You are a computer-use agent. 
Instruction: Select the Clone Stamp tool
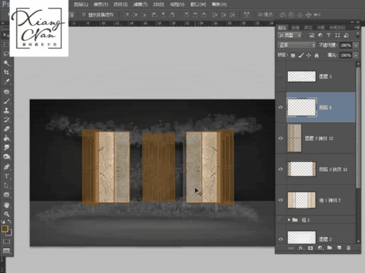[6, 110]
